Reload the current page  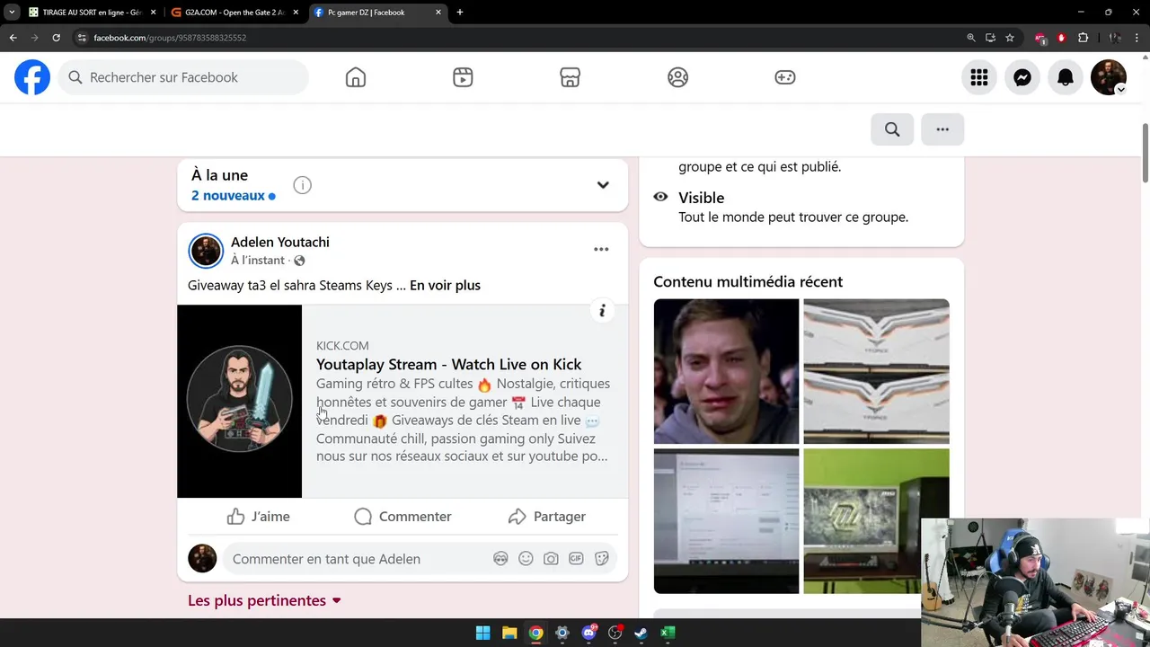click(x=56, y=38)
